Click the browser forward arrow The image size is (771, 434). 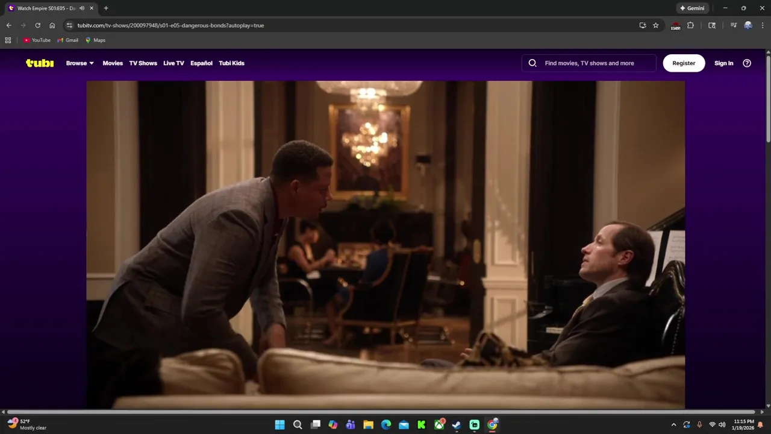(x=23, y=25)
